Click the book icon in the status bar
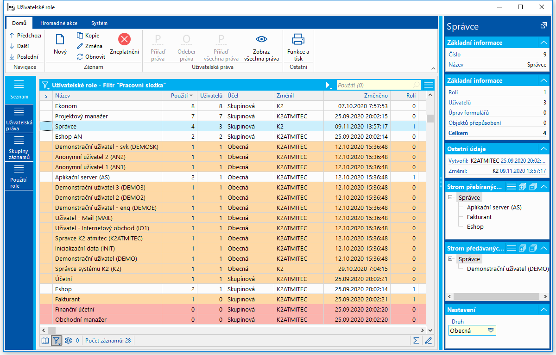The width and height of the screenshot is (556, 355). point(45,341)
